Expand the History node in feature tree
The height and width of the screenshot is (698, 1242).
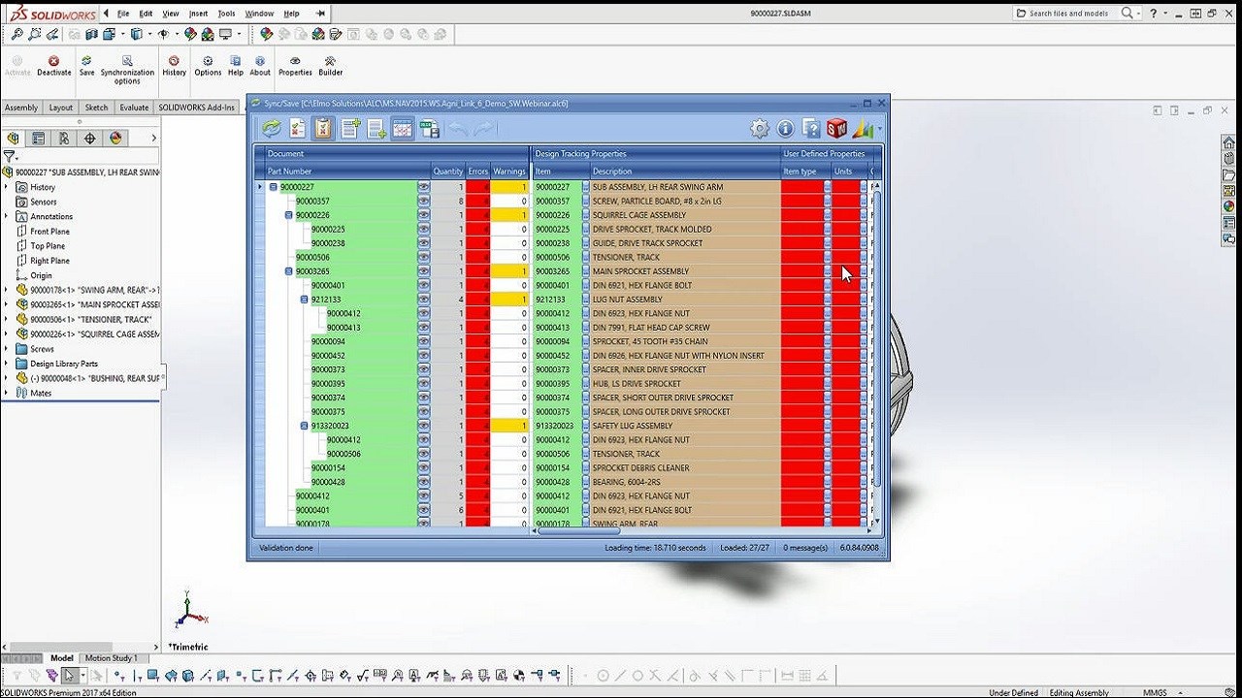tap(7, 187)
